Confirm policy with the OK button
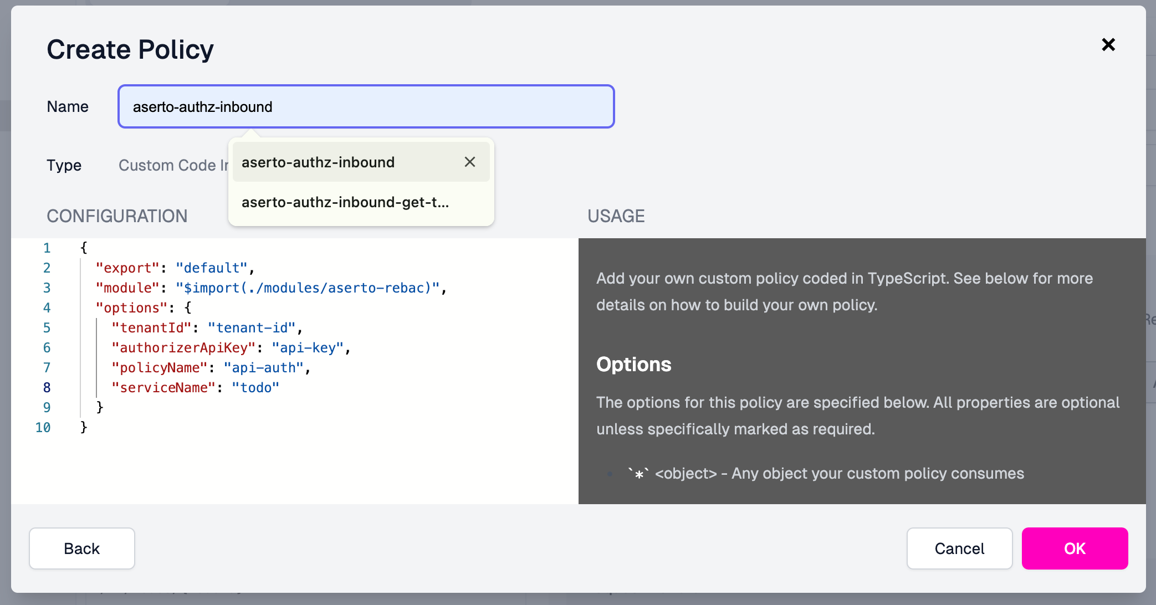The image size is (1156, 605). pos(1075,548)
